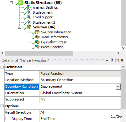Click the tree horizontal scrollbar thumb
The image size is (126, 122).
click(x=39, y=53)
